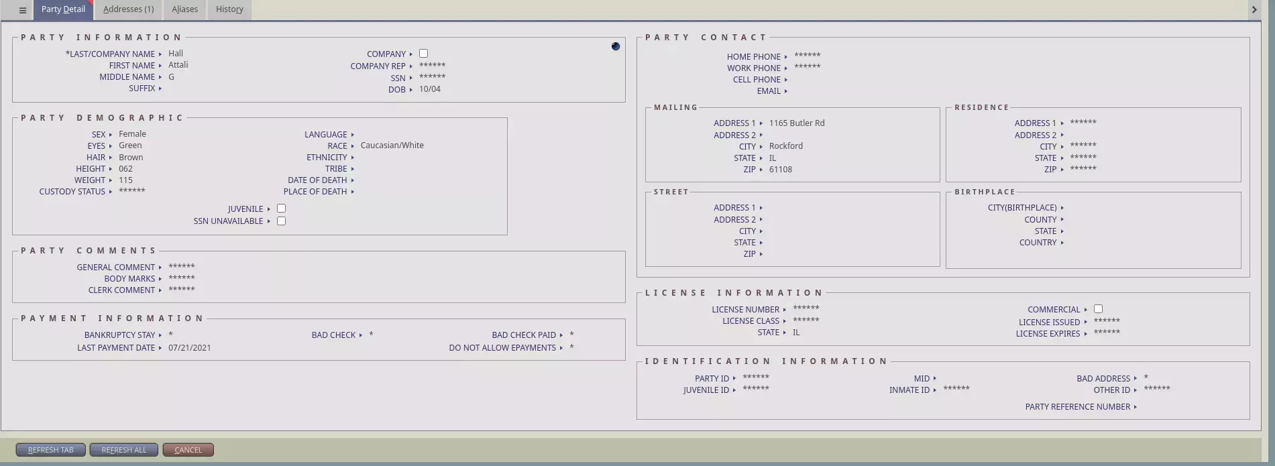Click the HAIR value Brown

pos(131,158)
